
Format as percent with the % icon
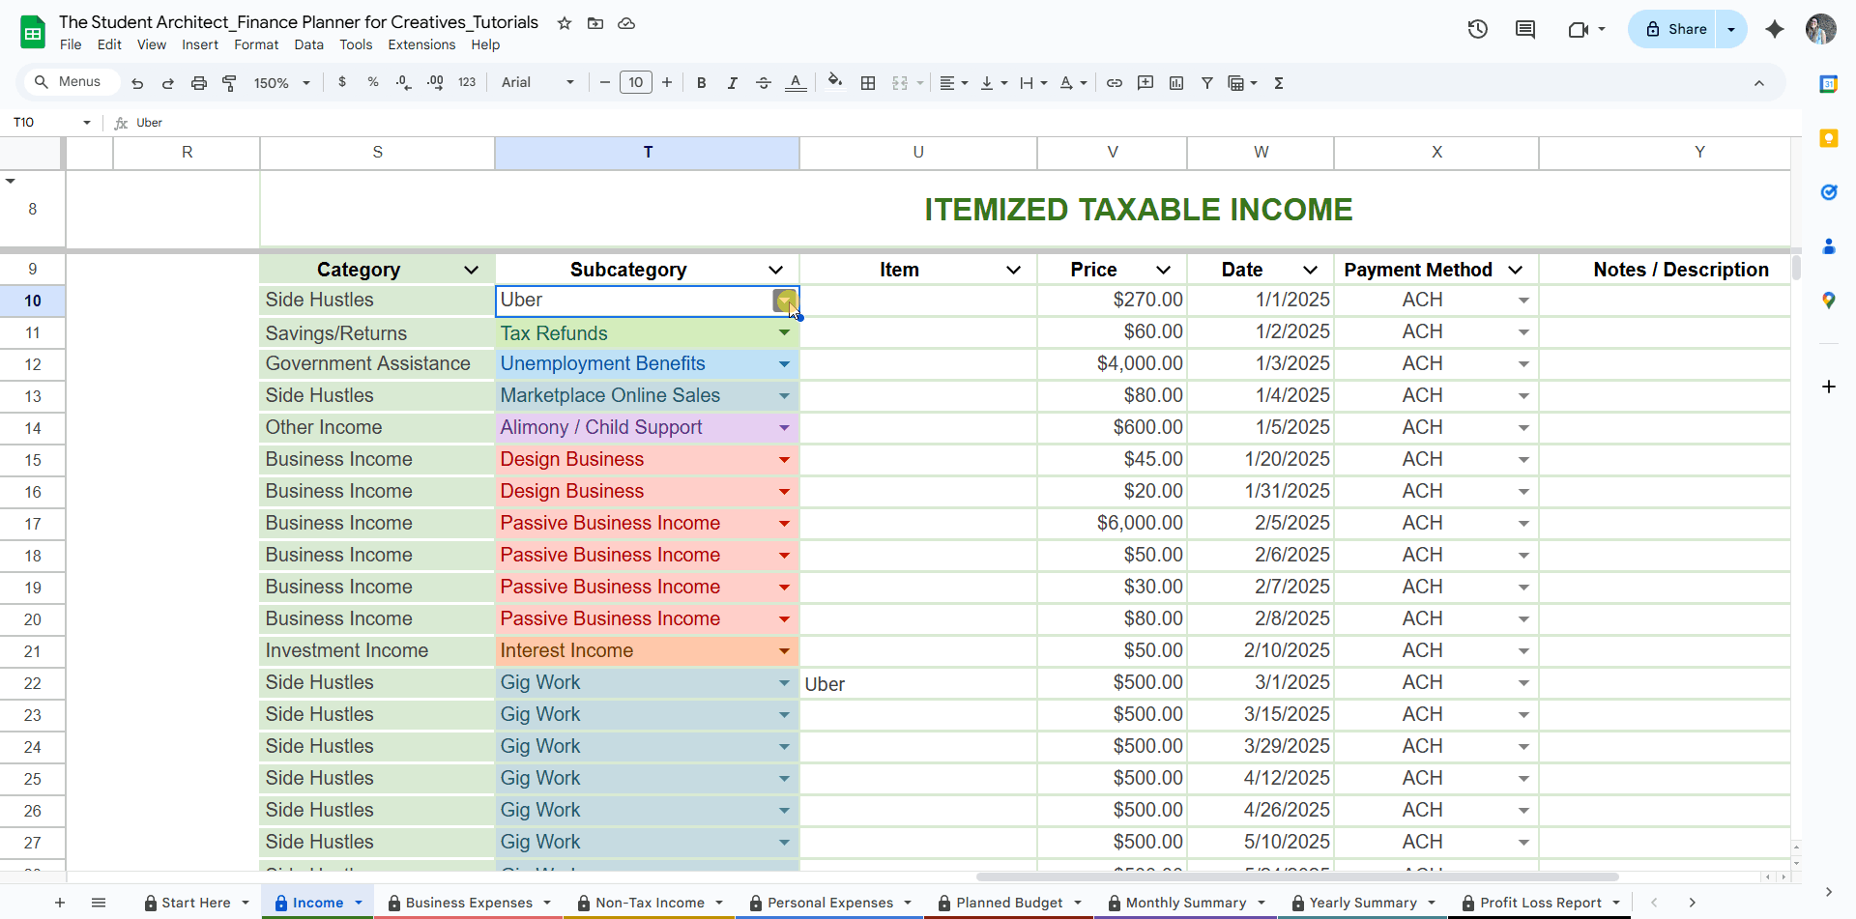point(373,83)
